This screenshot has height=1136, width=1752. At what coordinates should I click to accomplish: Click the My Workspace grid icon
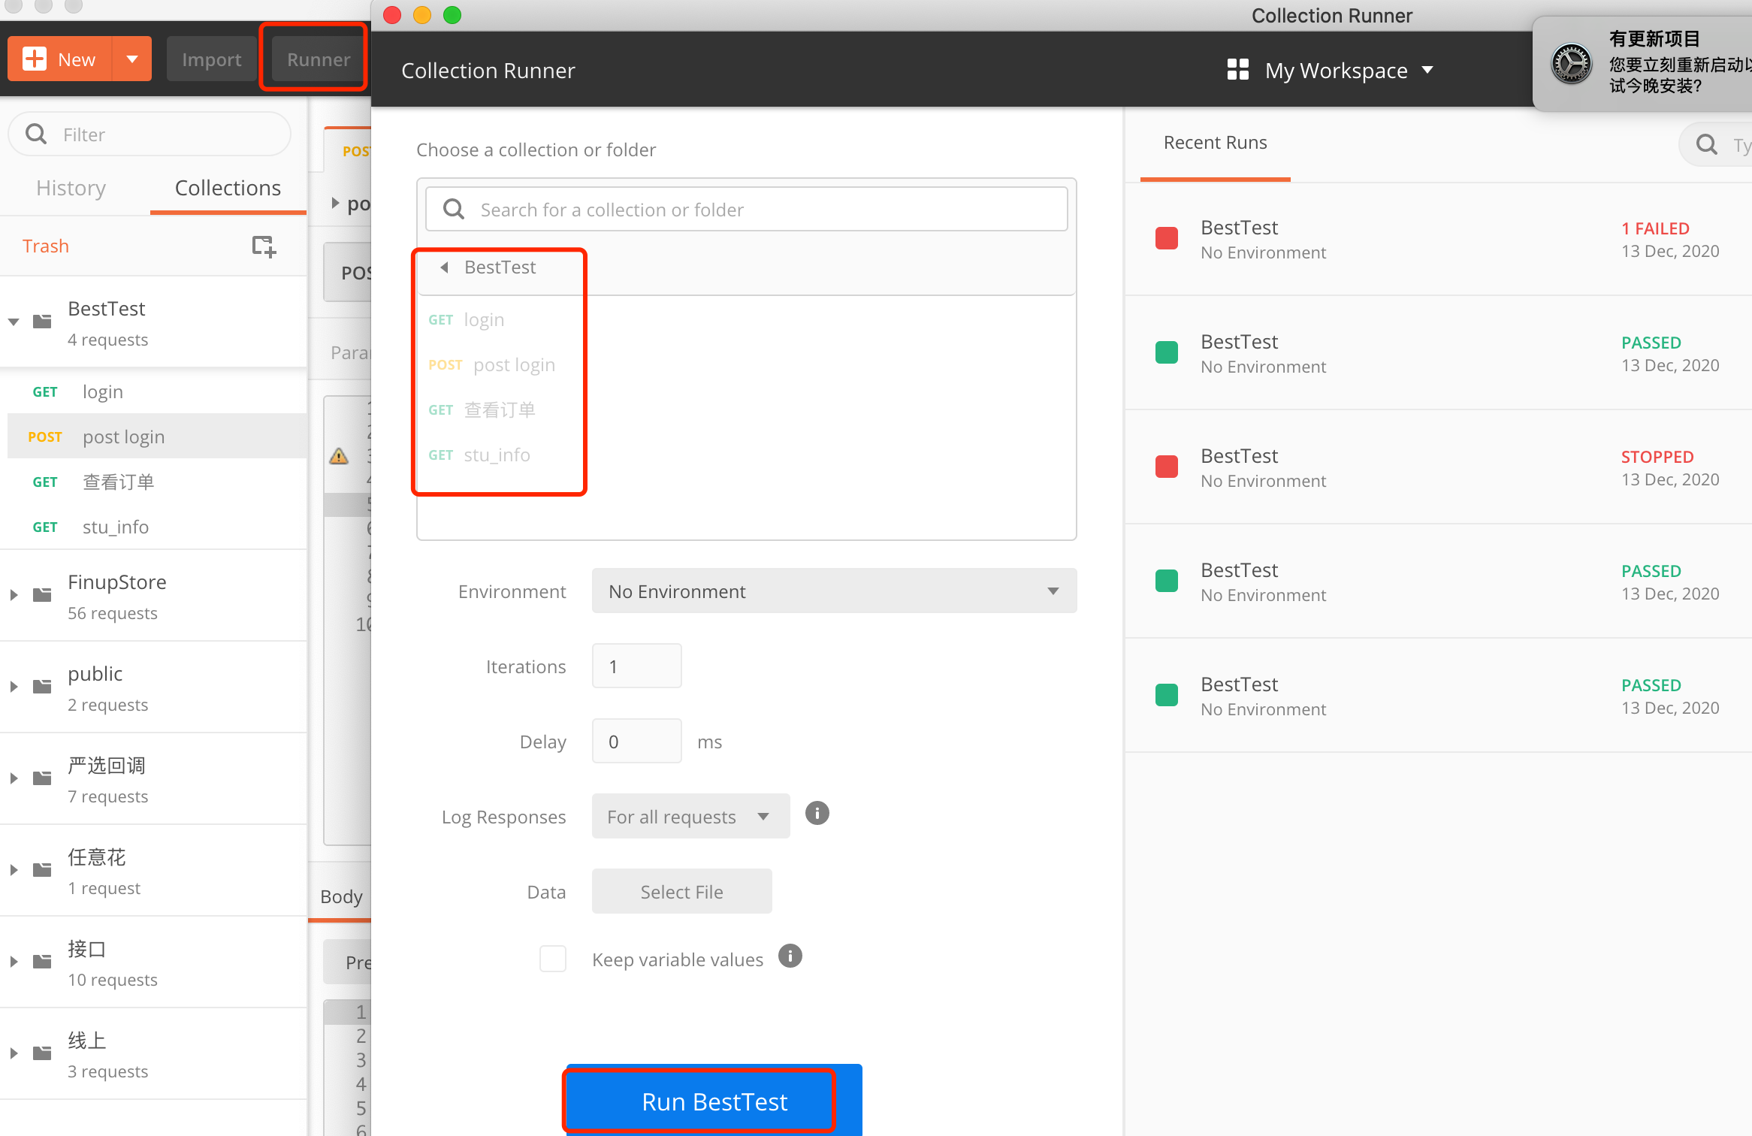coord(1237,70)
